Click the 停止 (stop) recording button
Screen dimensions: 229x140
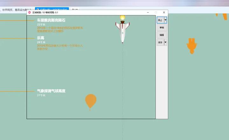click(x=160, y=20)
